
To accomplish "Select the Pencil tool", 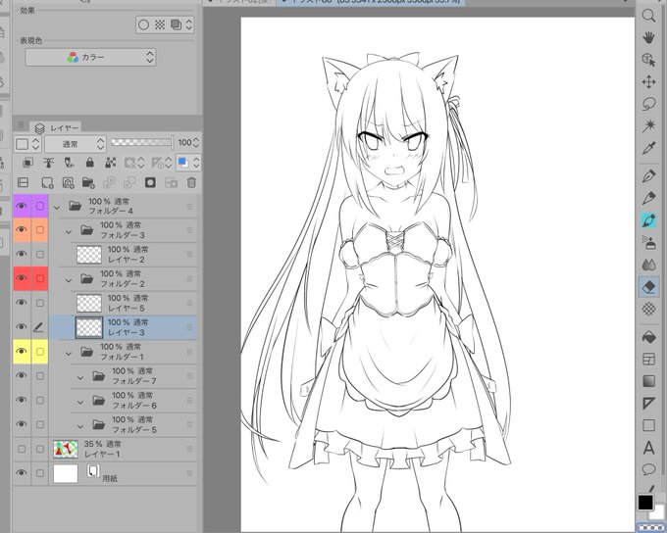I will tap(648, 198).
